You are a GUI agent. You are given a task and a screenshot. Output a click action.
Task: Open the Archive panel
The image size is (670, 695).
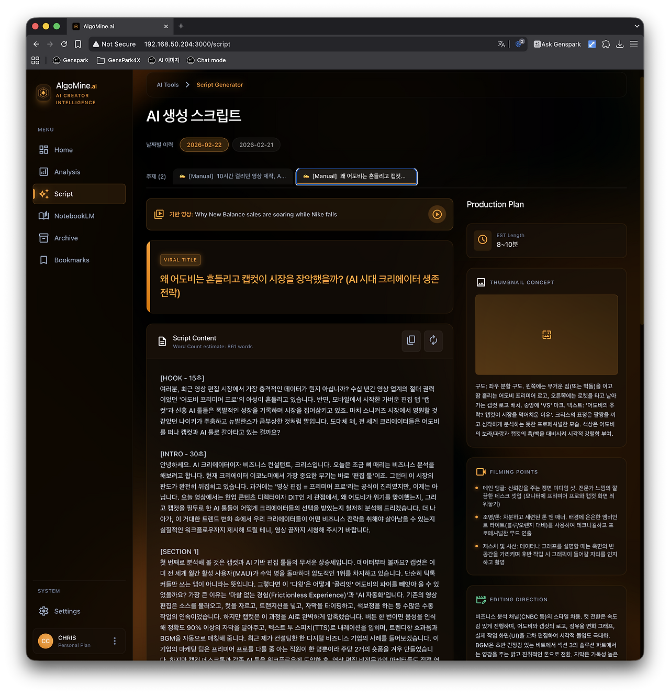coord(65,238)
